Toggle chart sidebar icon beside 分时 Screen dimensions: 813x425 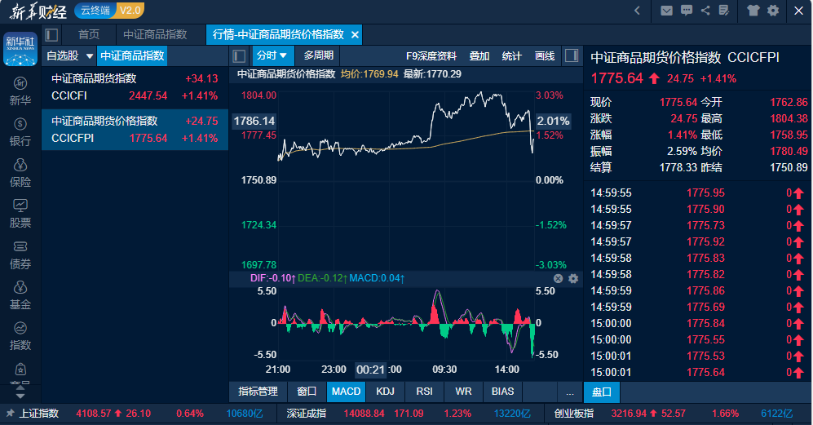[240, 55]
